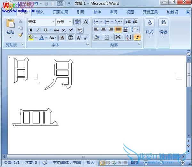Click the font color A button
Screen dimensions: 192x167
[x=42, y=38]
